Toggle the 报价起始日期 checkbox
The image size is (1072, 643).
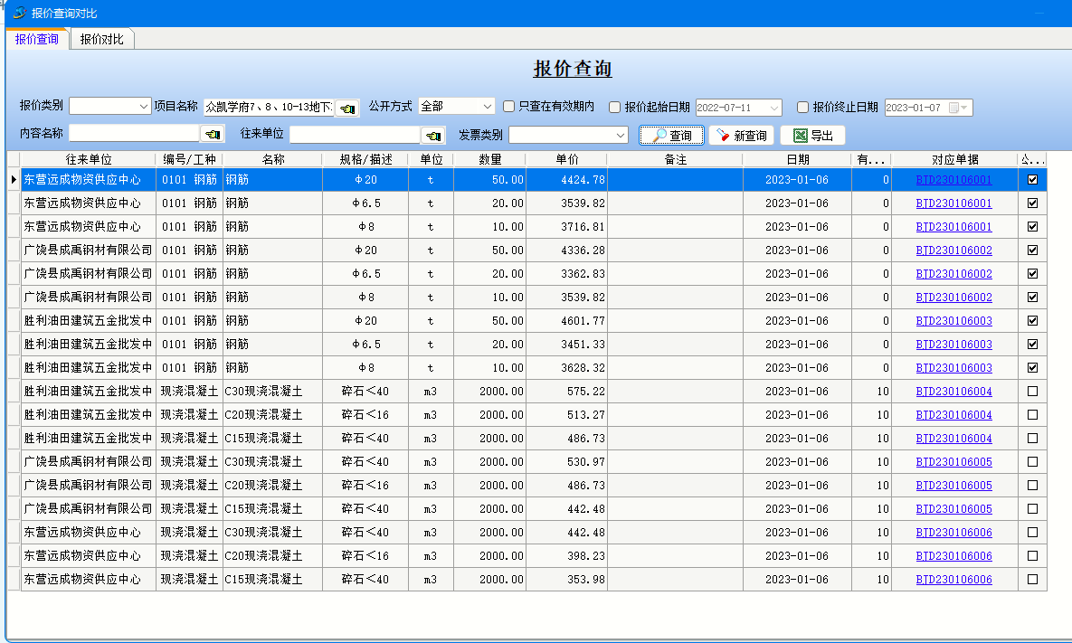click(615, 107)
